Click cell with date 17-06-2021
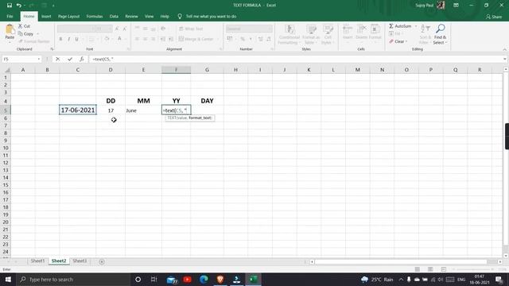This screenshot has height=286, width=509. tap(78, 110)
